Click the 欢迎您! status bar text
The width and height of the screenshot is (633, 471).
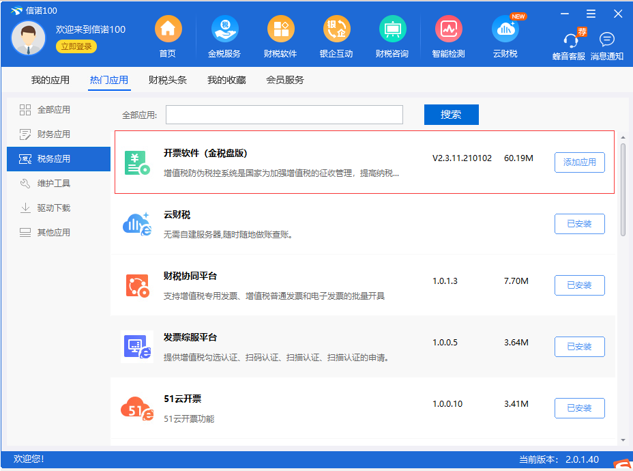click(29, 459)
